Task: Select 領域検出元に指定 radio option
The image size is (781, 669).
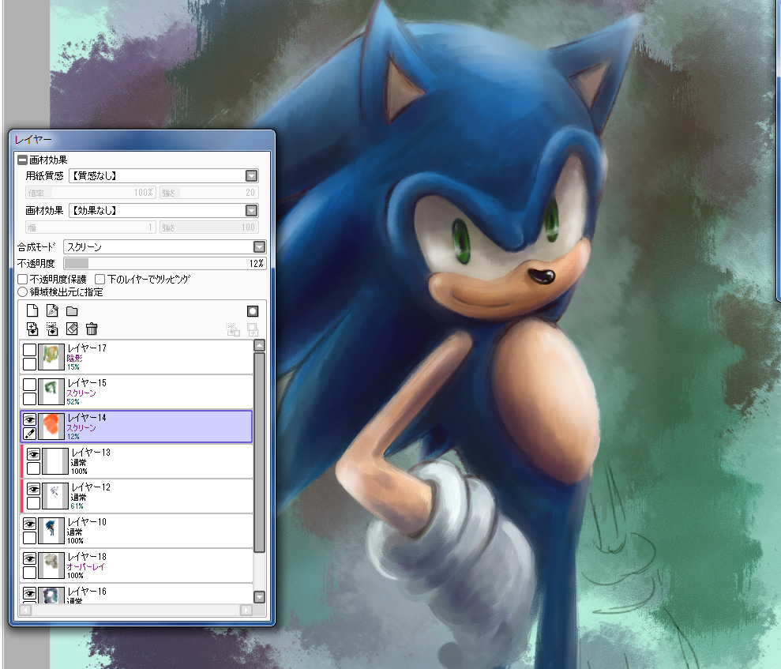Action: tap(22, 292)
